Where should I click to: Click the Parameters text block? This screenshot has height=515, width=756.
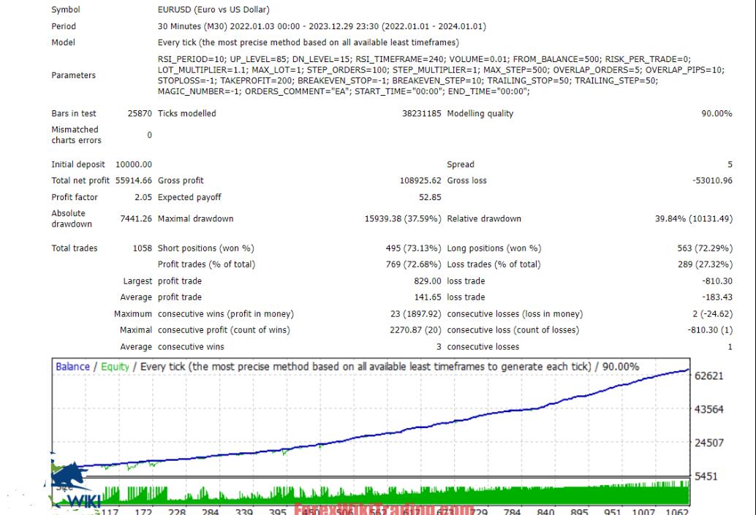coord(424,75)
